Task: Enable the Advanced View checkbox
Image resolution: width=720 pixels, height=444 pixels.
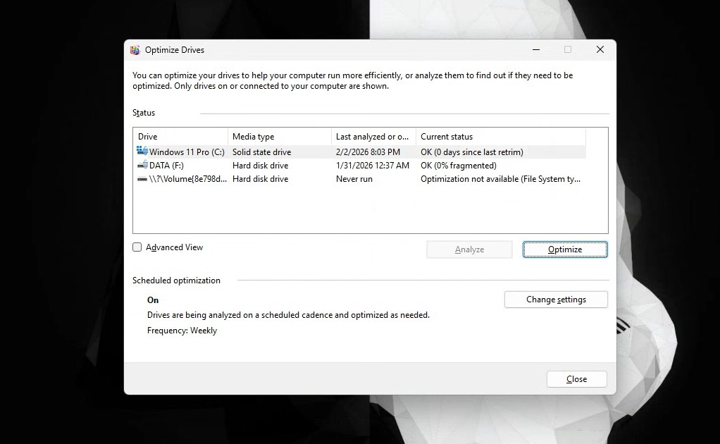Action: point(137,247)
